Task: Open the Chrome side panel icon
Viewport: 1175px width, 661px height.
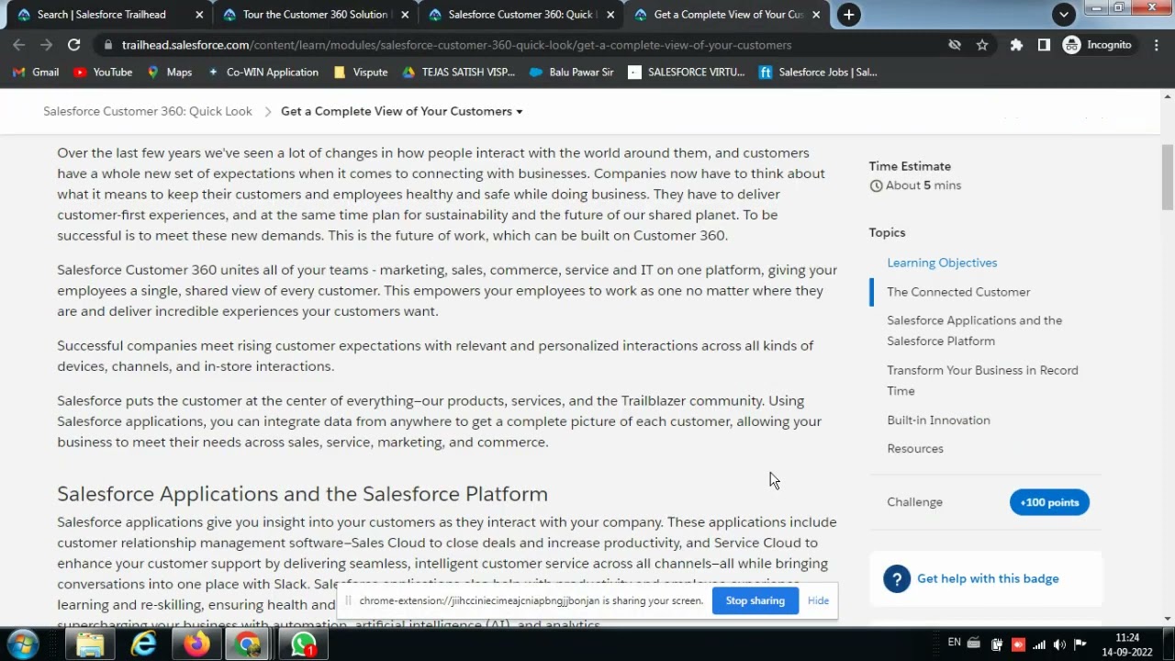Action: tap(1044, 45)
